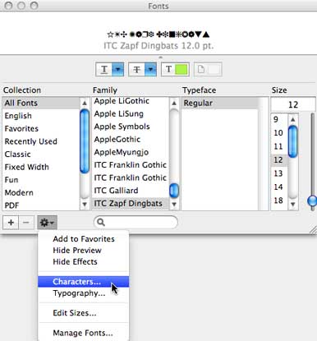Click the vertical font size slider knob
The image size is (317, 341).
[x=312, y=200]
